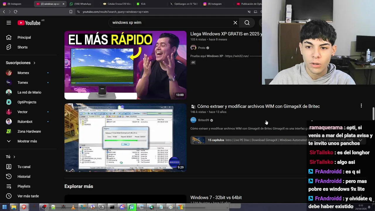Switch to Publicación de Opti tab
This screenshot has width=375, height=211.
249,4
